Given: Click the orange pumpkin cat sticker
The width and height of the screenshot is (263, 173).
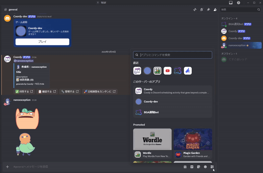Looking at the screenshot, I should pyautogui.click(x=27, y=119).
